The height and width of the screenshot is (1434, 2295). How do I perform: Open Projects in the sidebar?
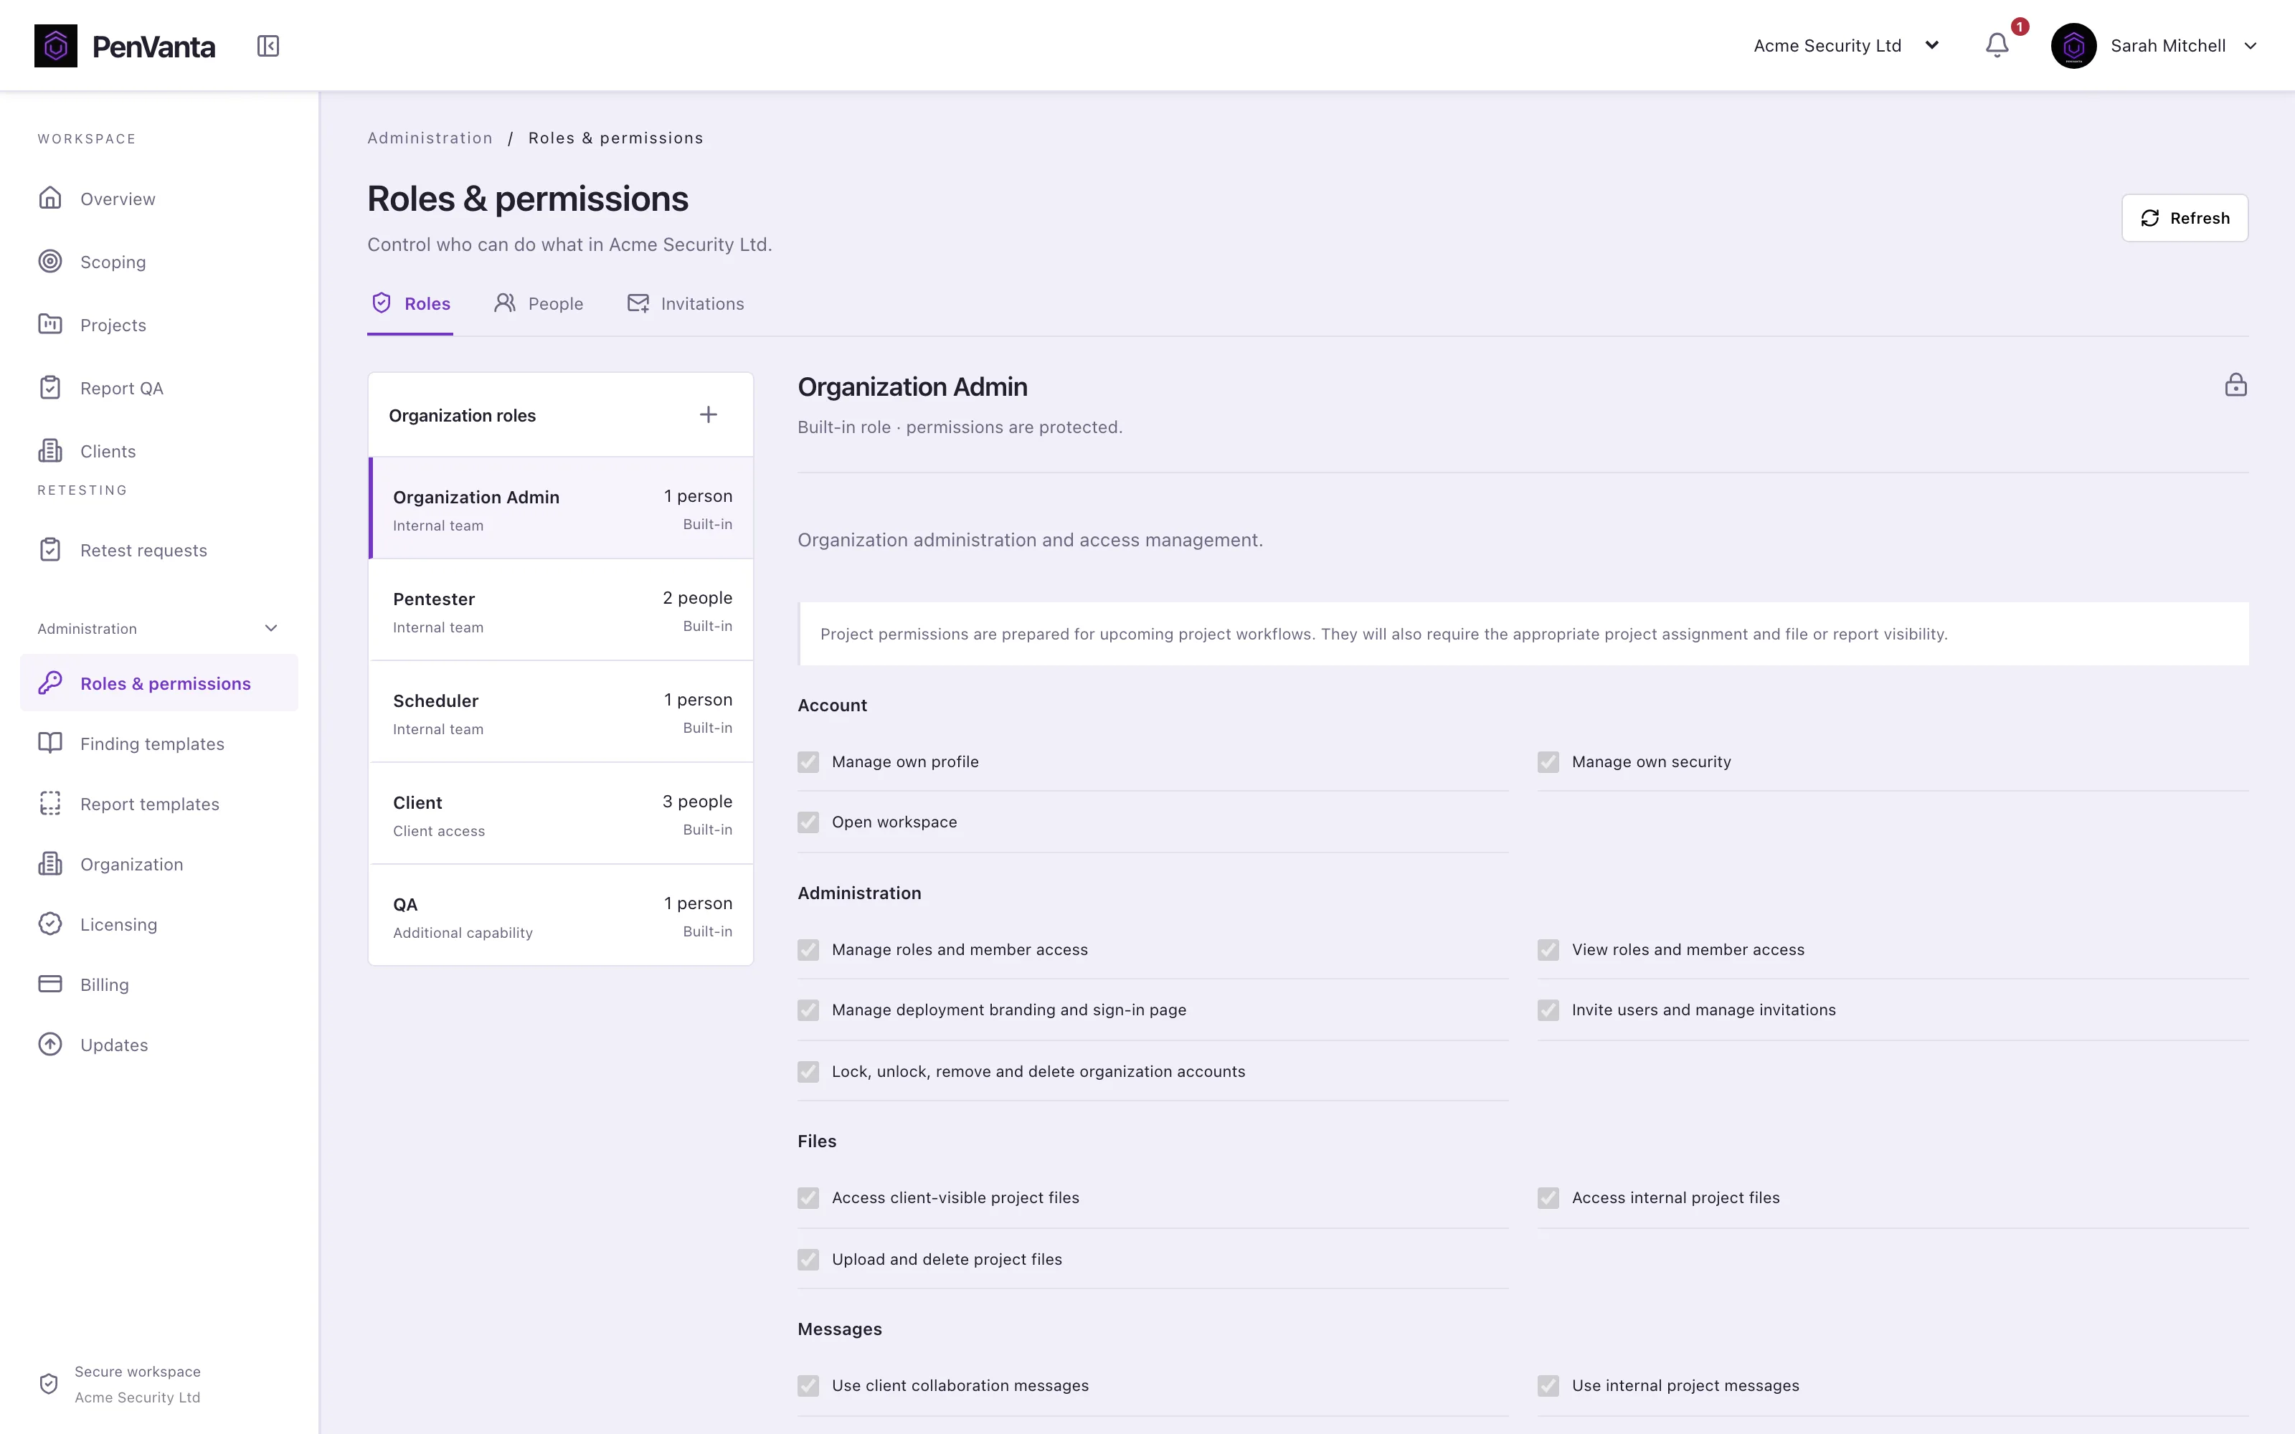[x=159, y=324]
